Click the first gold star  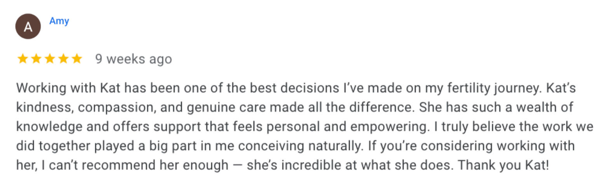(23, 59)
